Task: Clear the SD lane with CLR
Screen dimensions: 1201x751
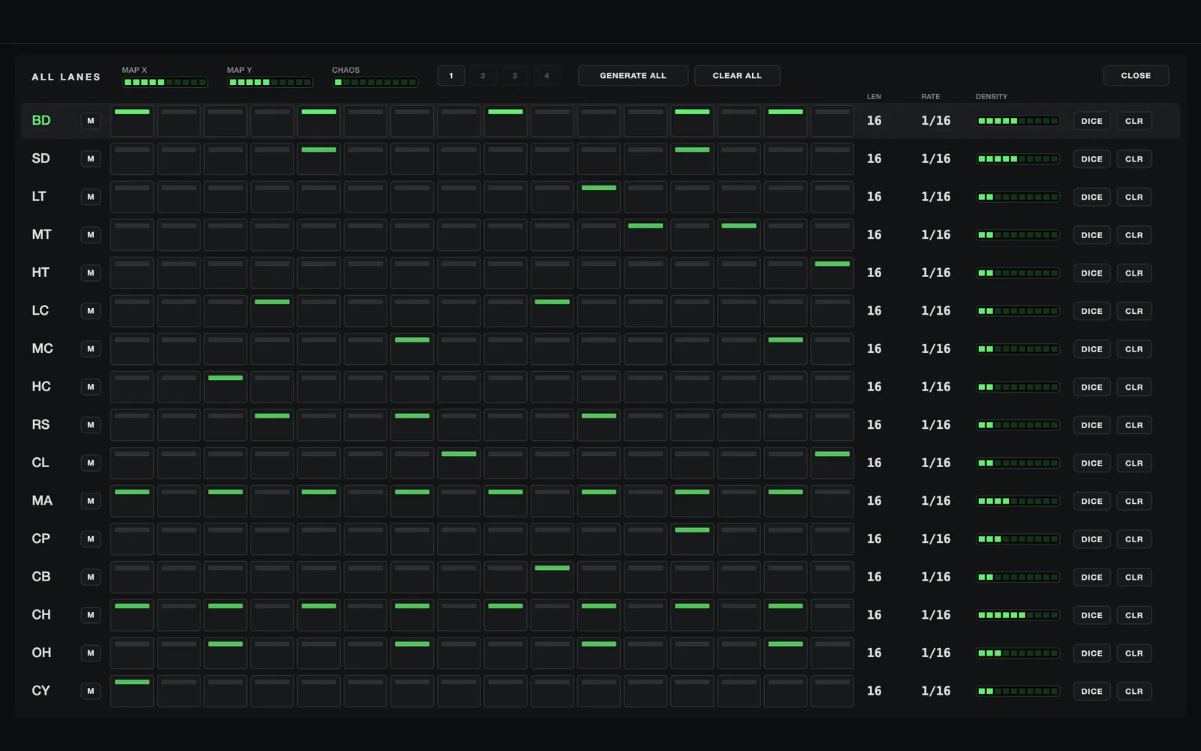Action: [1134, 159]
